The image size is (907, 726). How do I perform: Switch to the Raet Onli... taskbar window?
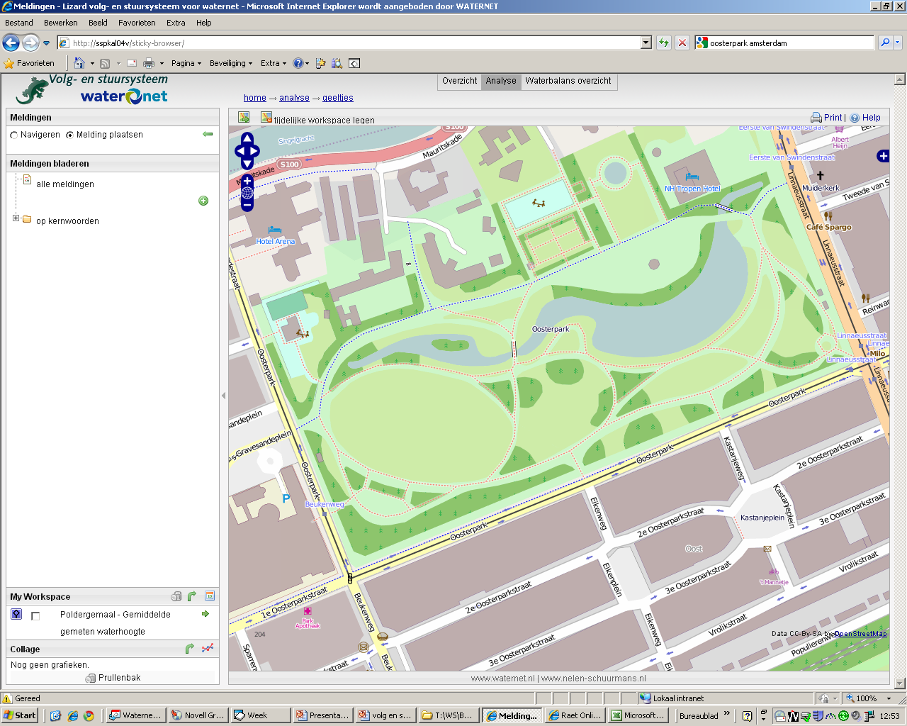click(574, 715)
